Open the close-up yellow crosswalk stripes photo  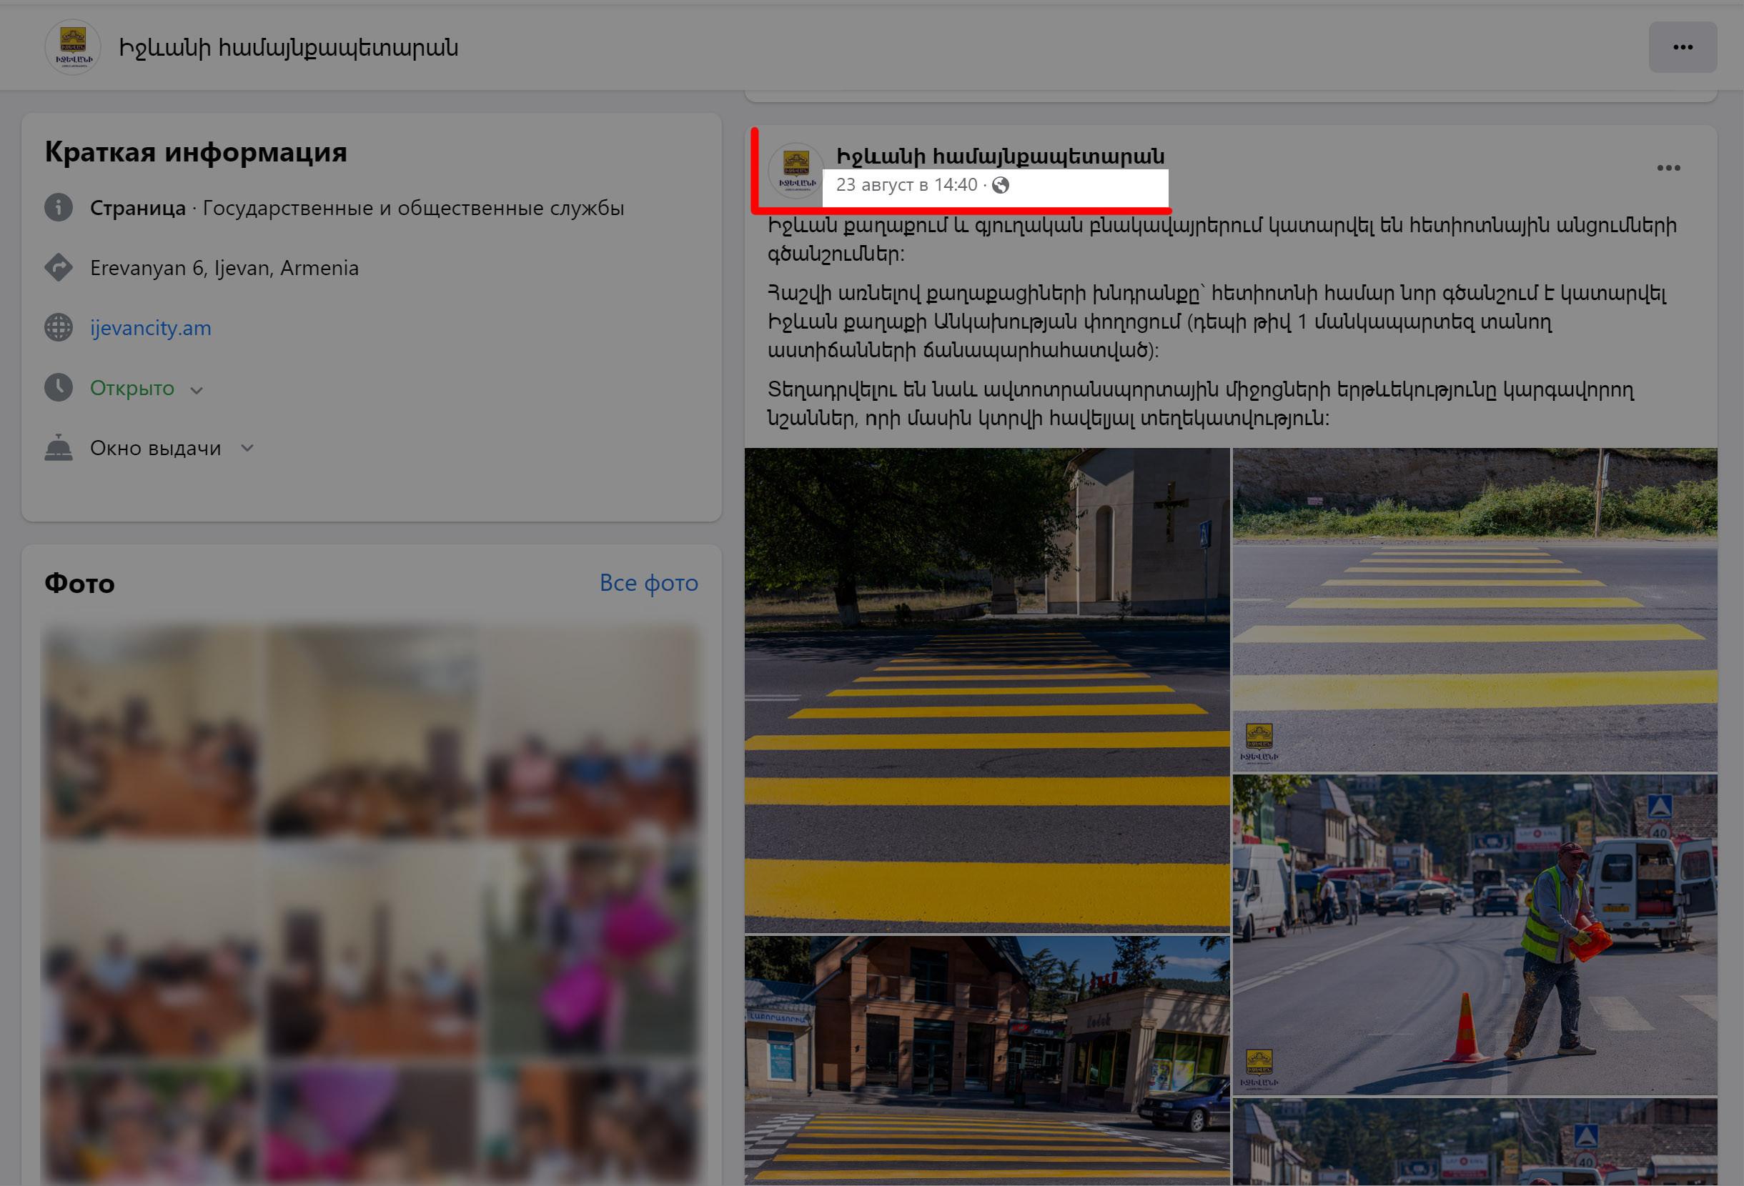pyautogui.click(x=1475, y=610)
